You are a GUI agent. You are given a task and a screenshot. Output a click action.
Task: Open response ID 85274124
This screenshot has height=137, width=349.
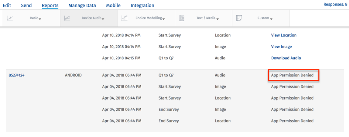[x=16, y=75]
